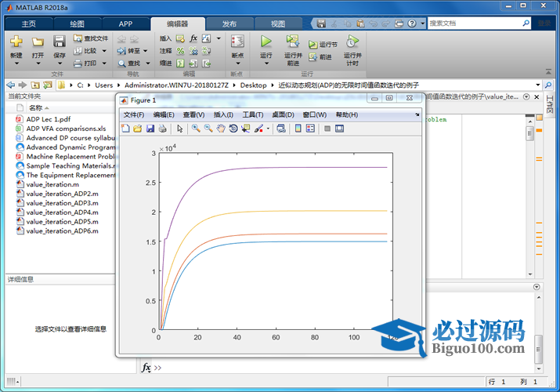Select the Pan hand tool
Viewport: 560px width, 392px height.
(x=221, y=129)
